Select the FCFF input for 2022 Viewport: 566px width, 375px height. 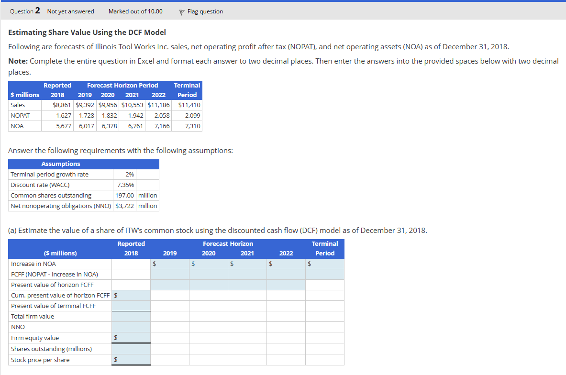[286, 274]
